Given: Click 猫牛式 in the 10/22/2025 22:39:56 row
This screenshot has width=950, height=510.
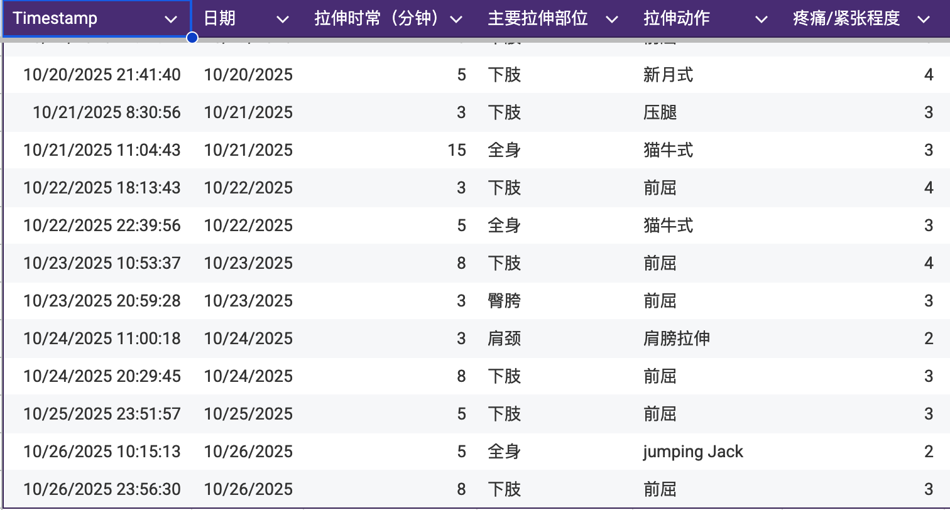Looking at the screenshot, I should coord(669,225).
